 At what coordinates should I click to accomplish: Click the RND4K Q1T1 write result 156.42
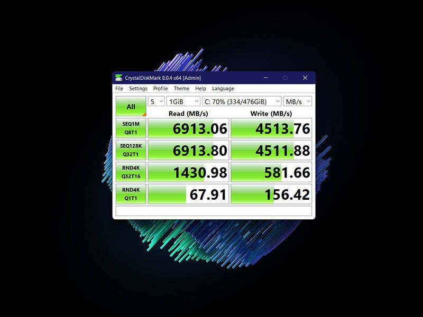tap(271, 193)
